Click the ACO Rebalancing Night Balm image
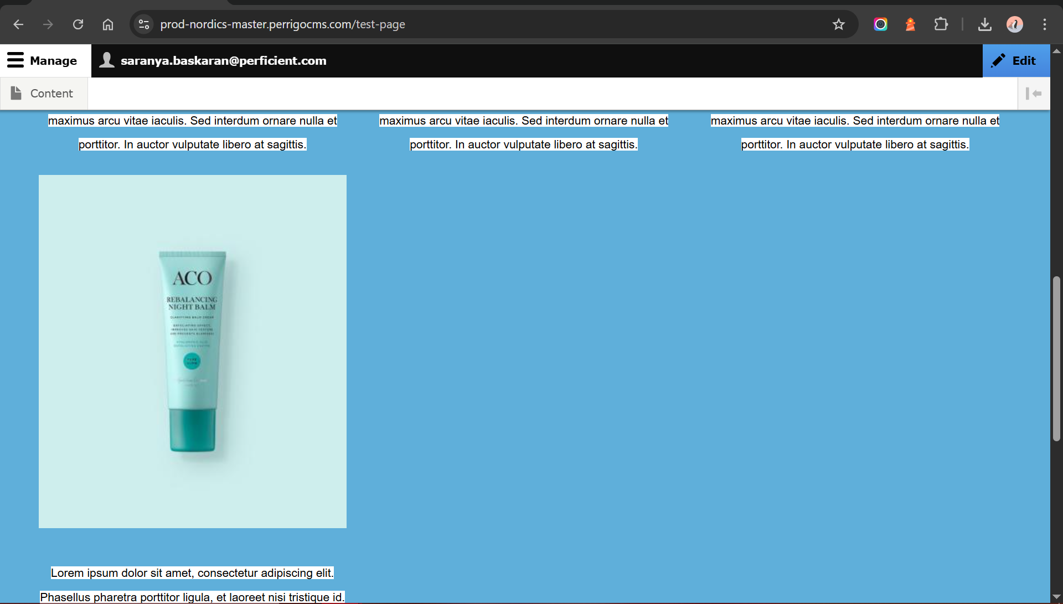This screenshot has height=604, width=1063. [x=193, y=352]
